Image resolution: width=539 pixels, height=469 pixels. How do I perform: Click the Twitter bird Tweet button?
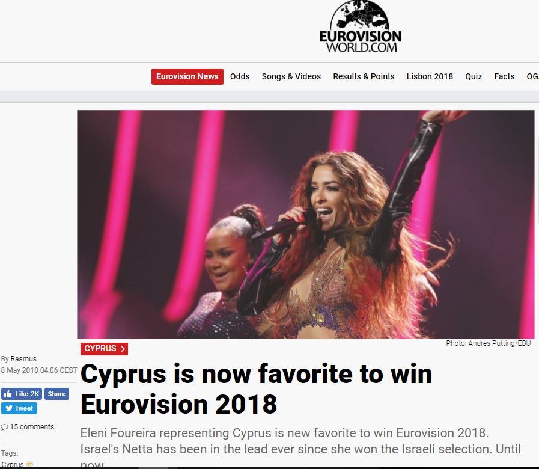(19, 408)
